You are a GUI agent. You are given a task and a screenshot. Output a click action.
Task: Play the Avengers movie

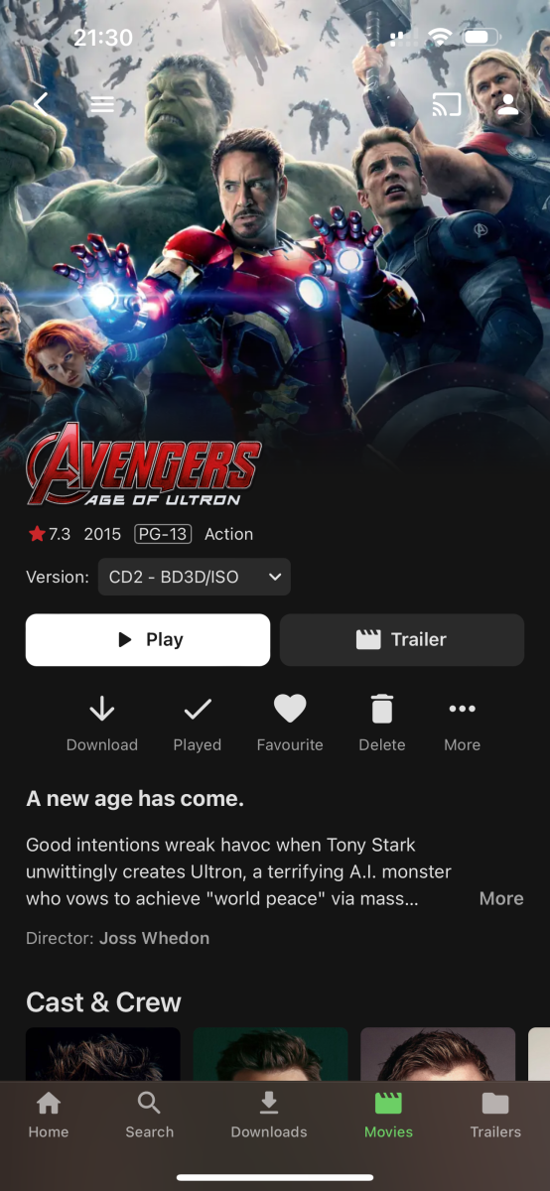pos(148,640)
